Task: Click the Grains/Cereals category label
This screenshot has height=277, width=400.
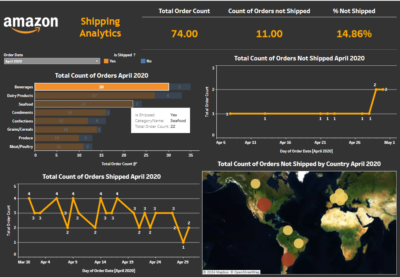Action: (x=20, y=129)
